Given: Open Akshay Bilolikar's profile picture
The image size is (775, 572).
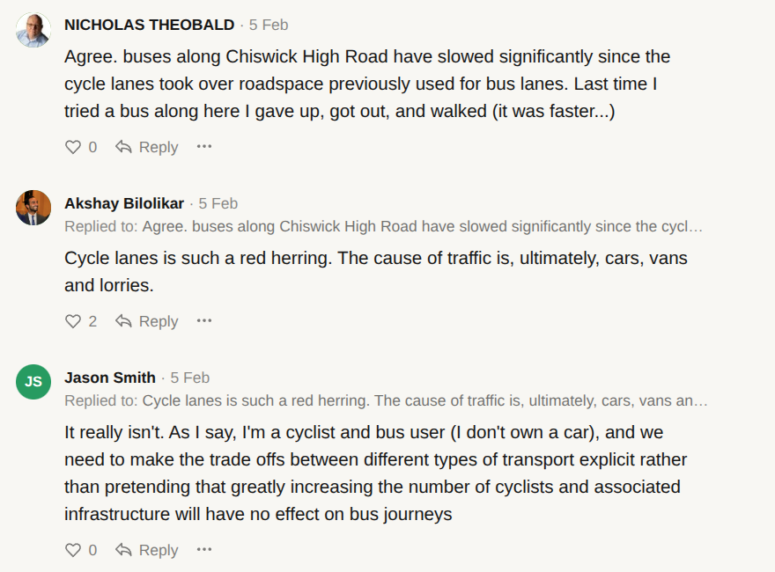Looking at the screenshot, I should 33,208.
